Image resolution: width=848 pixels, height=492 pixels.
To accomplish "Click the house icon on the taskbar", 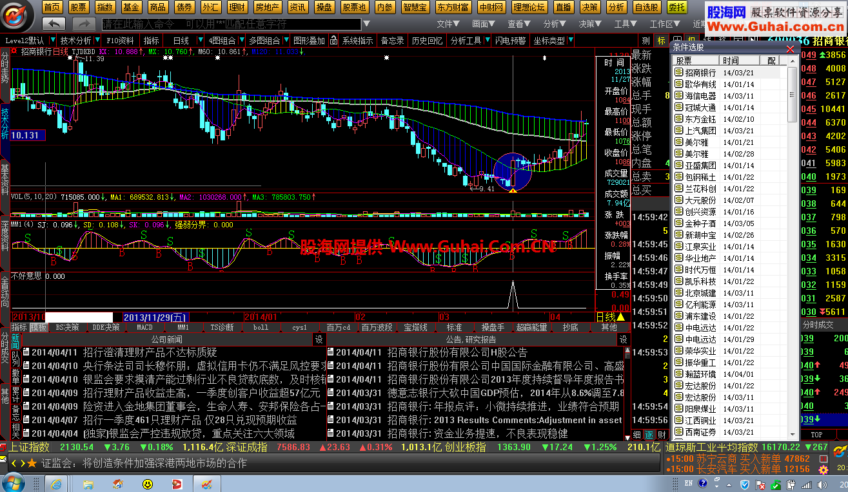I will pos(118,483).
